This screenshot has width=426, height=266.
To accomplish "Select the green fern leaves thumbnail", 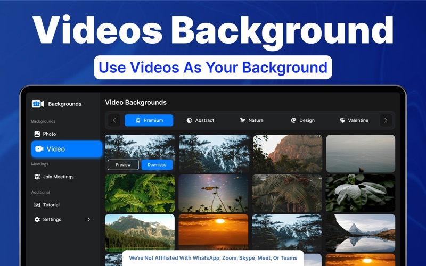I will [140, 193].
